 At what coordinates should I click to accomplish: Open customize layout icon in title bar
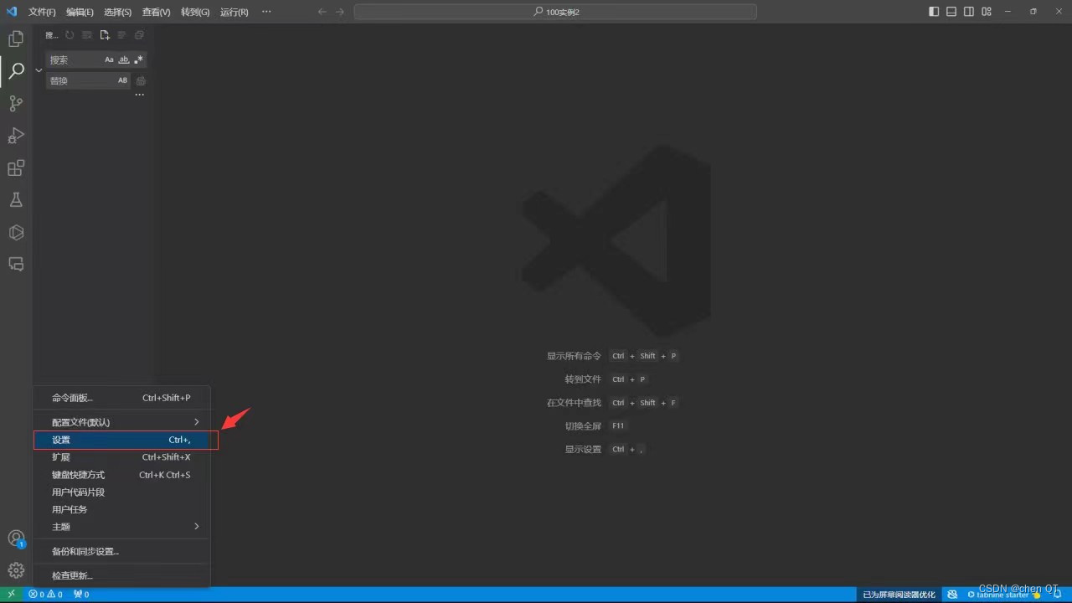(987, 12)
